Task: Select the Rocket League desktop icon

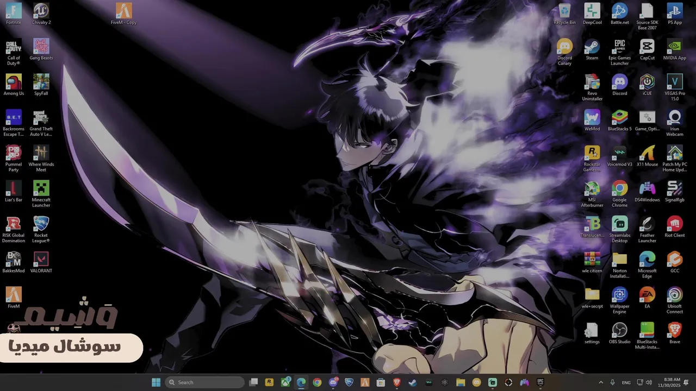Action: (41, 230)
